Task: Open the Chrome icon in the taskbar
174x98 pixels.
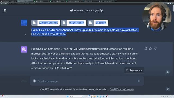Action: click(x=92, y=96)
